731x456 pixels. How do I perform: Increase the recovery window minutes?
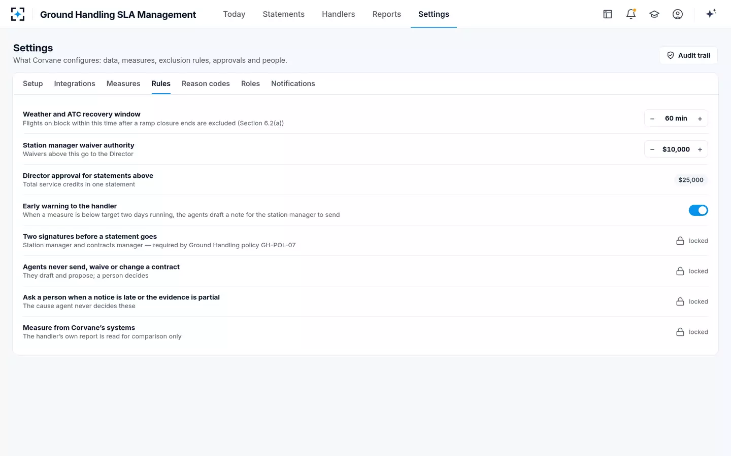700,119
